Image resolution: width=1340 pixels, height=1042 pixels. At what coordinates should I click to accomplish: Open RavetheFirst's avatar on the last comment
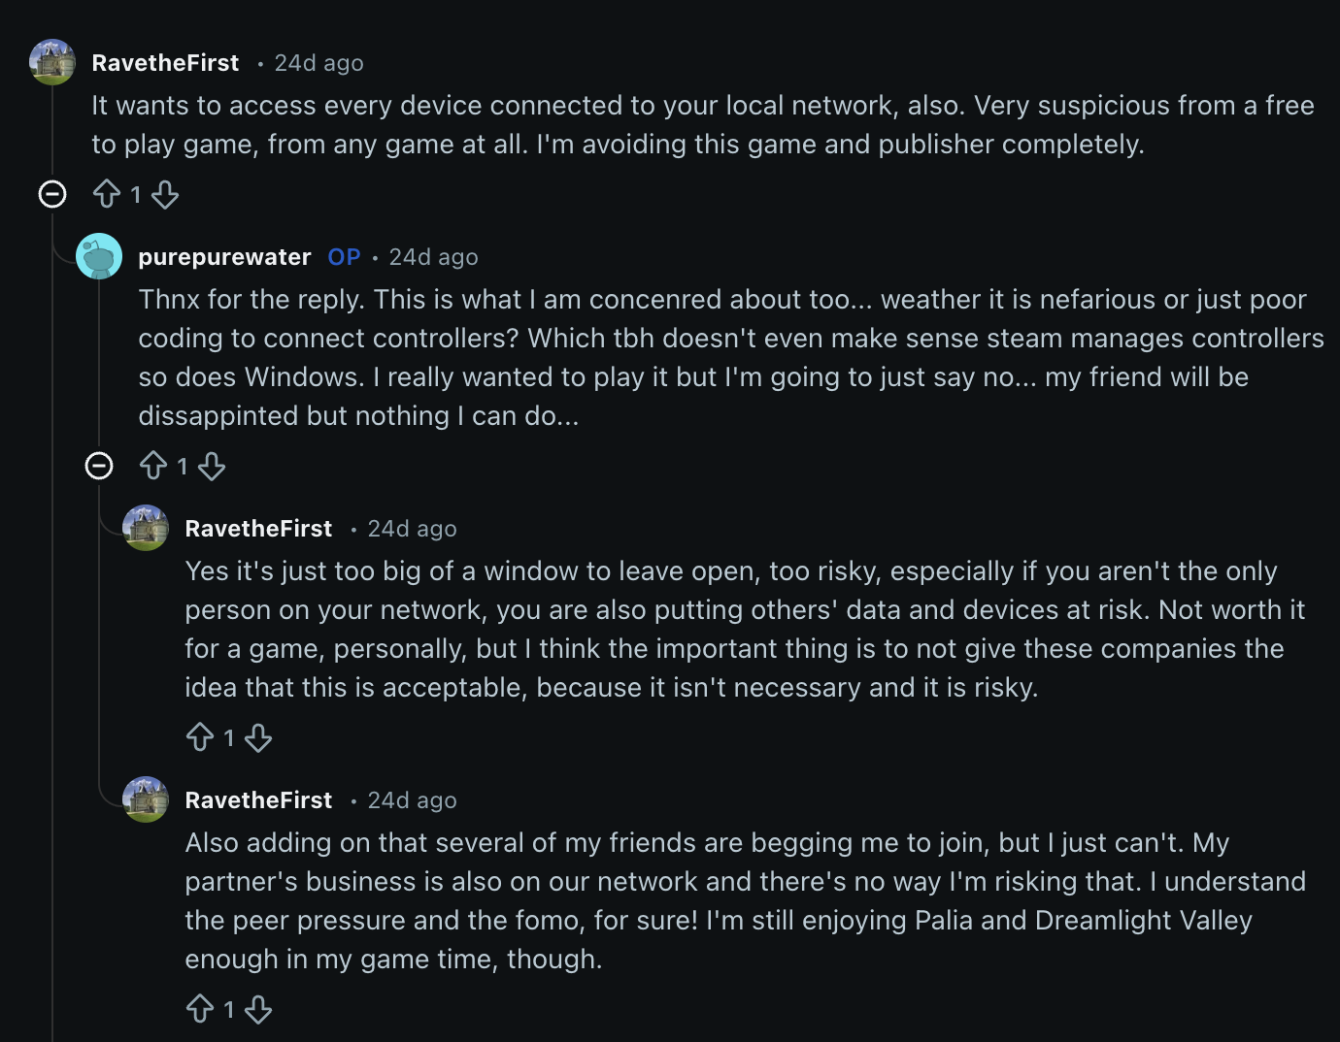click(146, 799)
